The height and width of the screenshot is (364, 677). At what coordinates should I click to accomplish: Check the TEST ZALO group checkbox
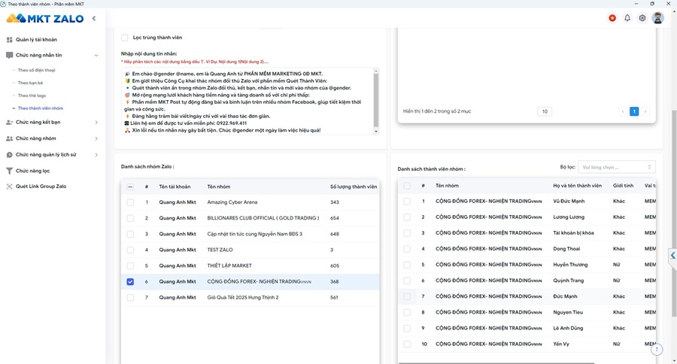tap(130, 250)
